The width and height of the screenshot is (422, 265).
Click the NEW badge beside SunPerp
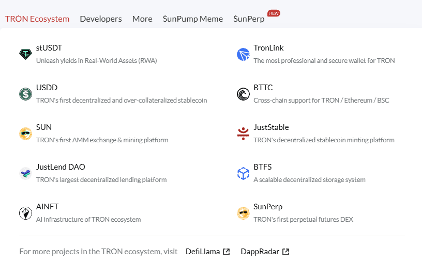274,13
